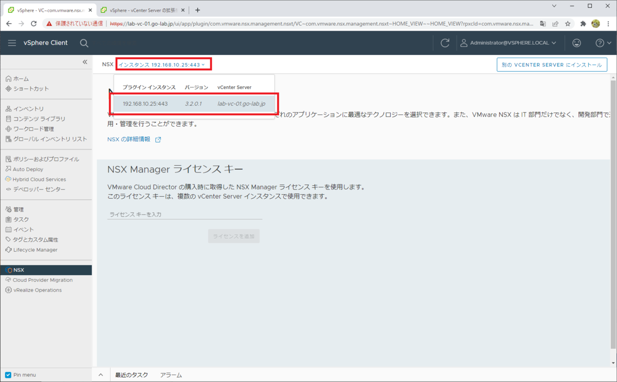
Task: Go back in browser history
Action: click(x=9, y=24)
